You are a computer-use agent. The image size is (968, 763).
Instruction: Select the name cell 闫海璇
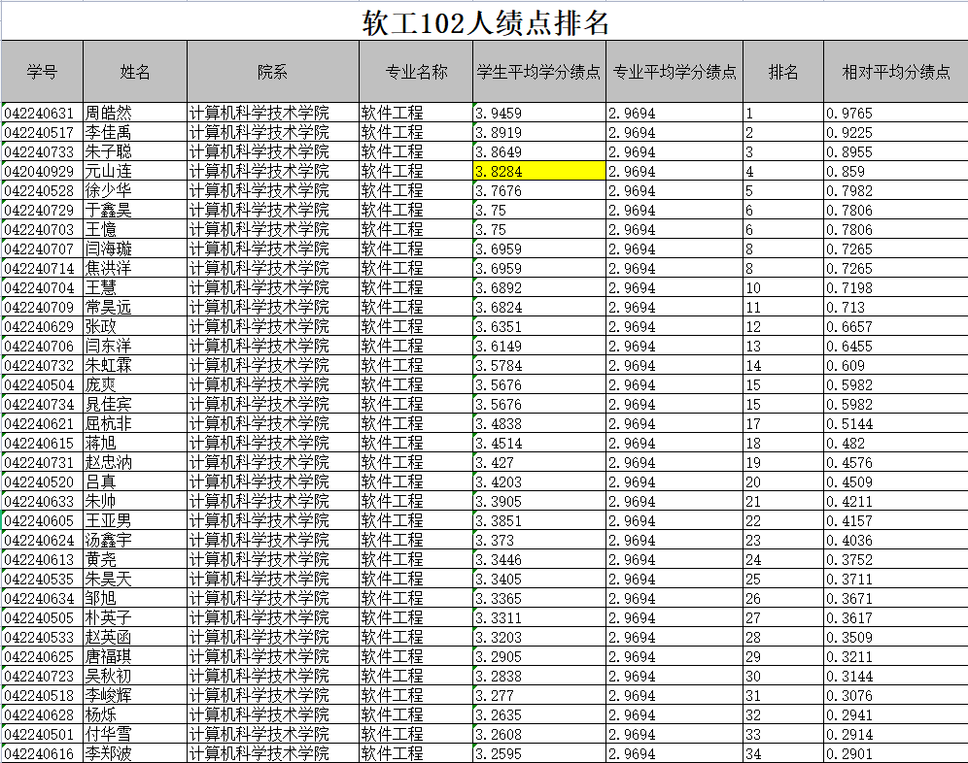[134, 249]
